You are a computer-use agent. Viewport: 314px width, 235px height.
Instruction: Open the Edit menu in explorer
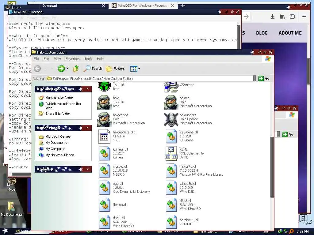(x=46, y=59)
